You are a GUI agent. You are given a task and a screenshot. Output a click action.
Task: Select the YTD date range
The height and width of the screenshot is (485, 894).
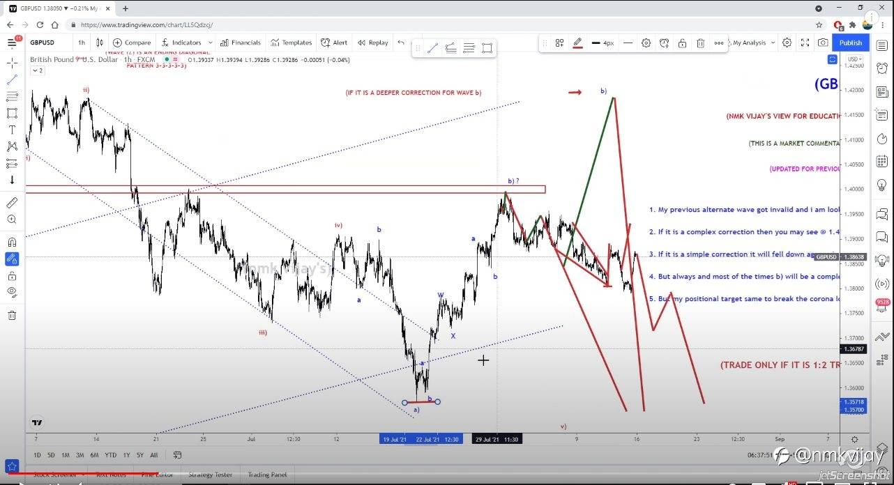110,455
